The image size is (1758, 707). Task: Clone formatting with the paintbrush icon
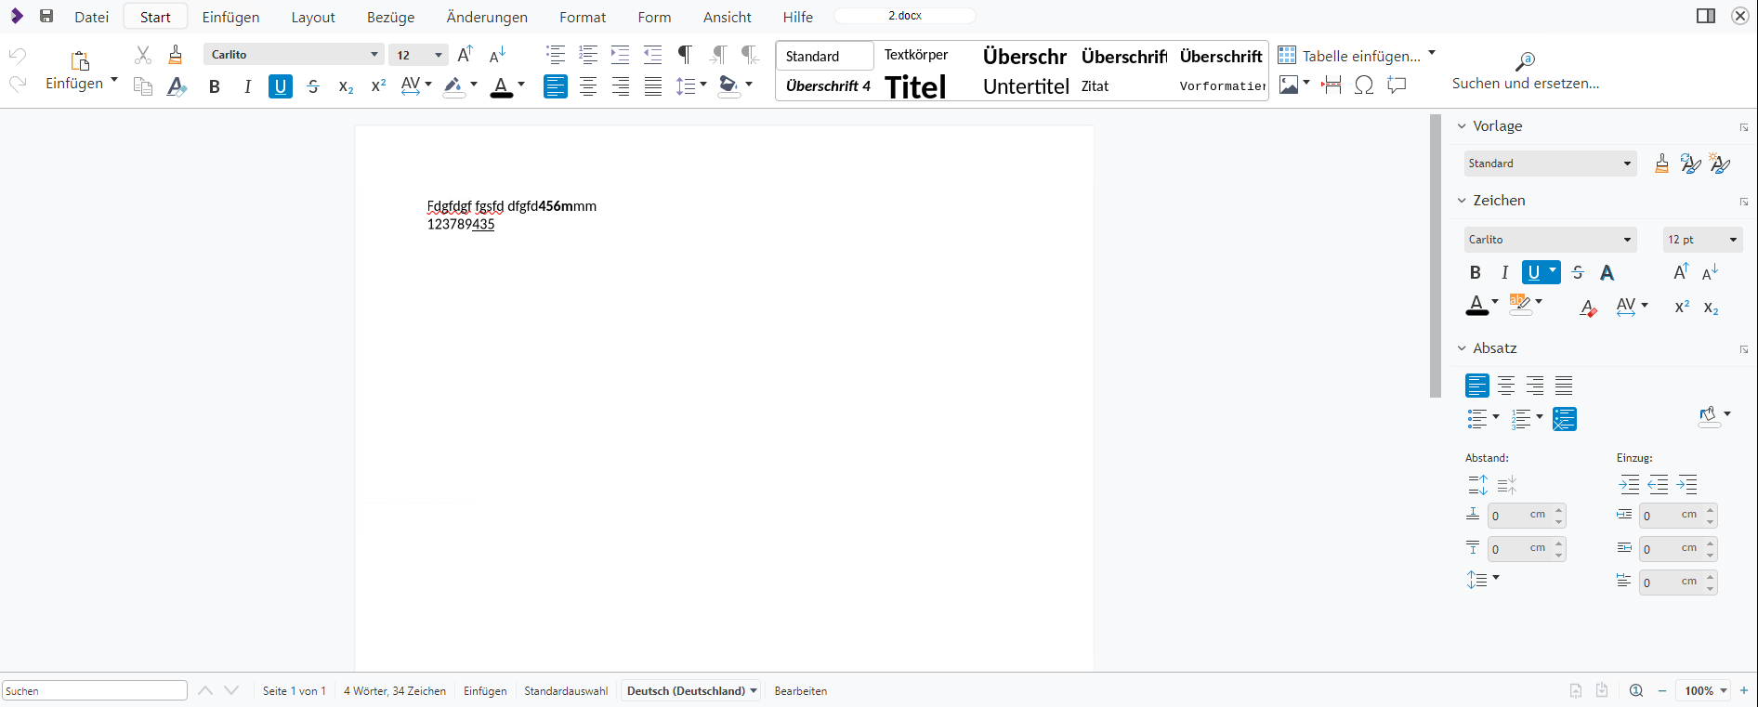click(x=176, y=55)
